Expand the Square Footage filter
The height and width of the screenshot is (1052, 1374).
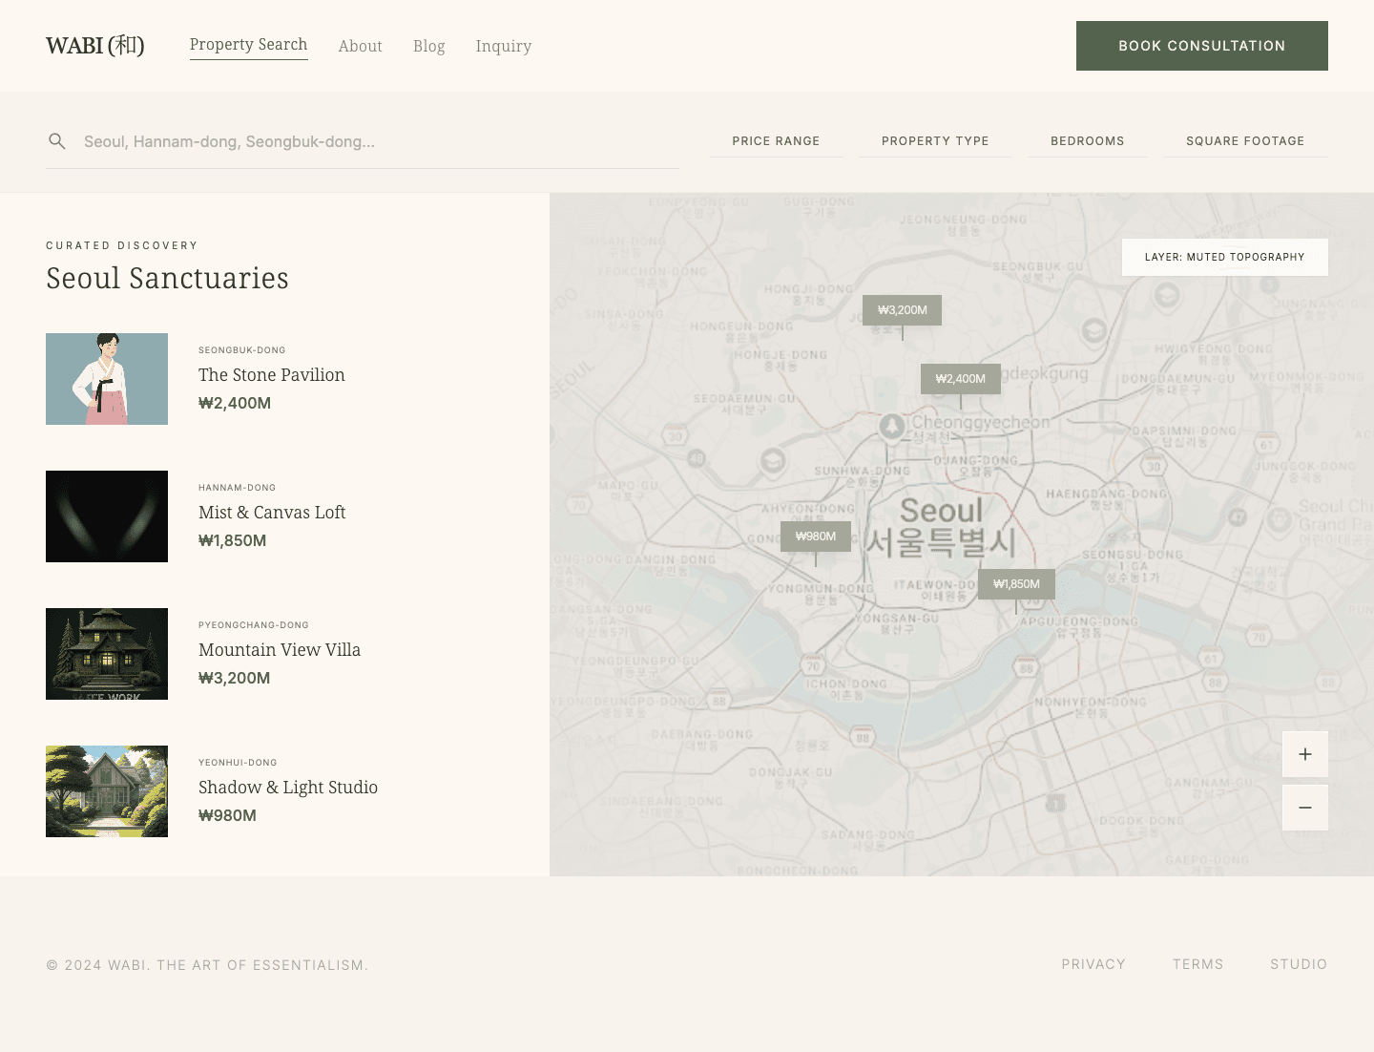coord(1244,141)
